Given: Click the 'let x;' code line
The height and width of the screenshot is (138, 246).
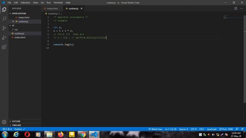Looking at the screenshot, I should coord(57,27).
